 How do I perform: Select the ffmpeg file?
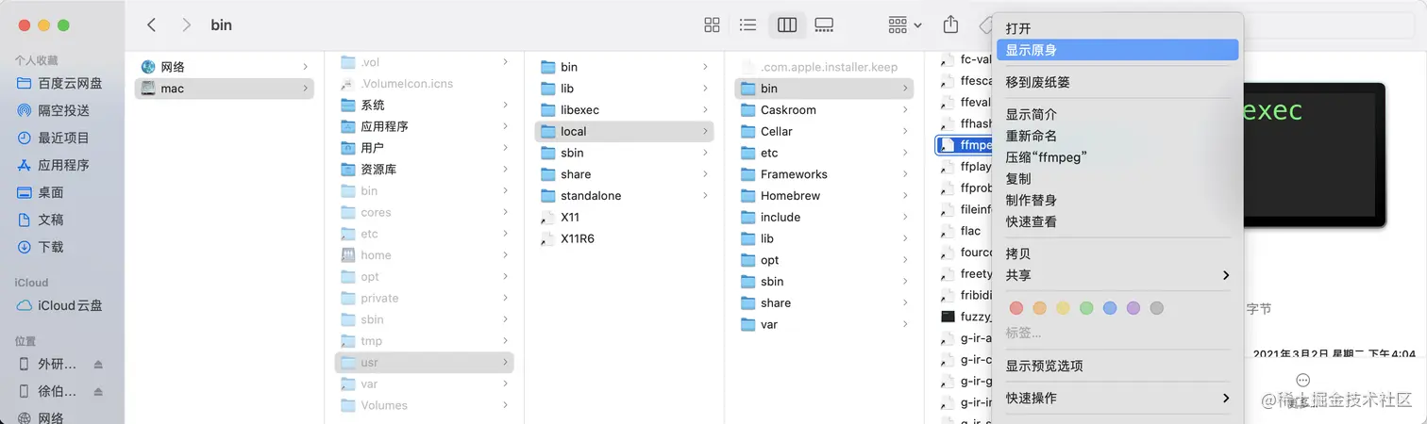click(964, 145)
